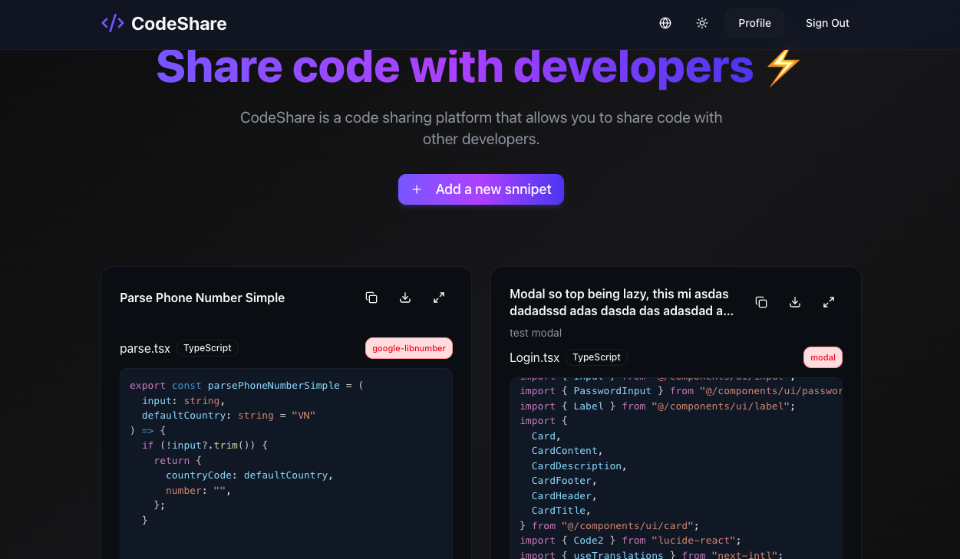Open the language globe icon
Viewport: 960px width, 559px height.
665,23
